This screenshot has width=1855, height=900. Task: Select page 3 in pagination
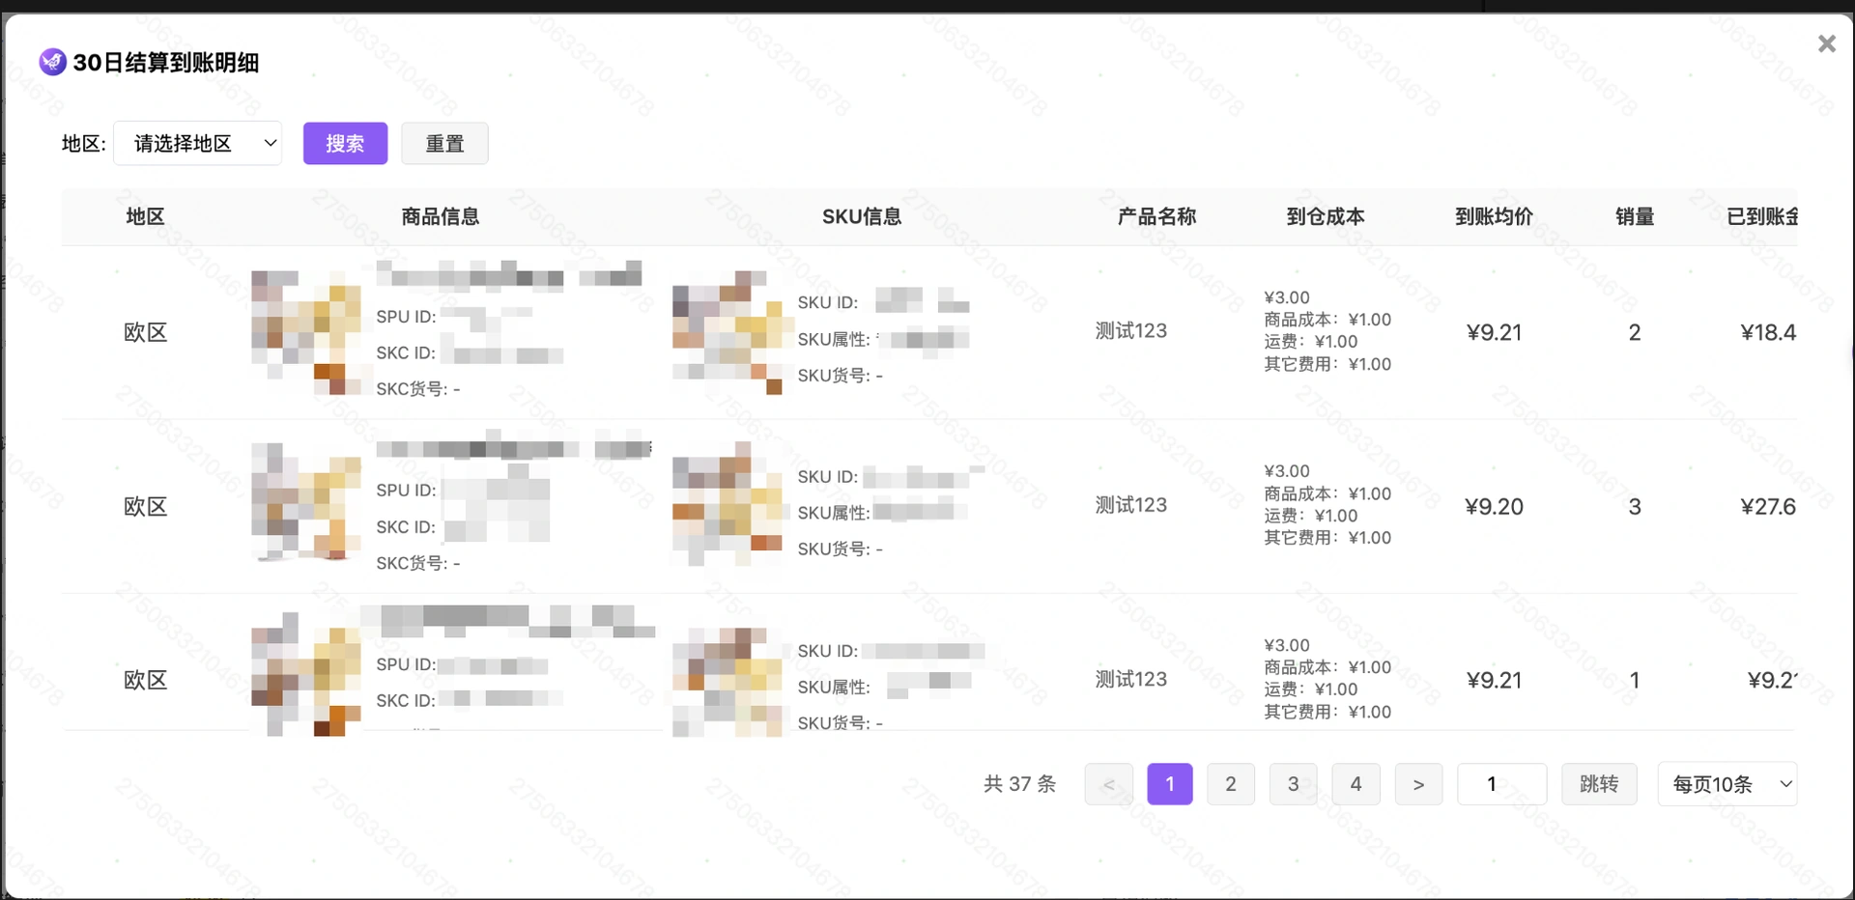coord(1294,784)
